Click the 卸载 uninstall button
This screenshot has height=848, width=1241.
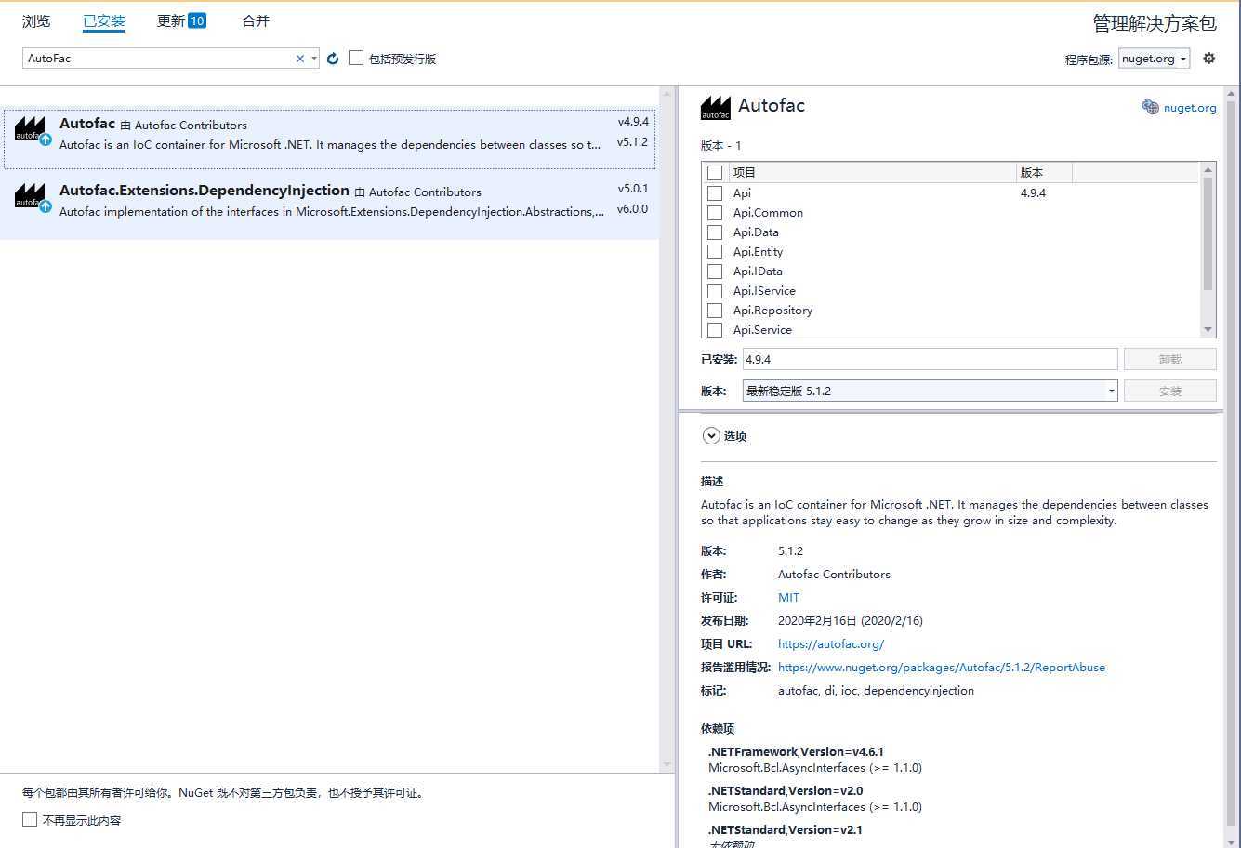(x=1169, y=359)
